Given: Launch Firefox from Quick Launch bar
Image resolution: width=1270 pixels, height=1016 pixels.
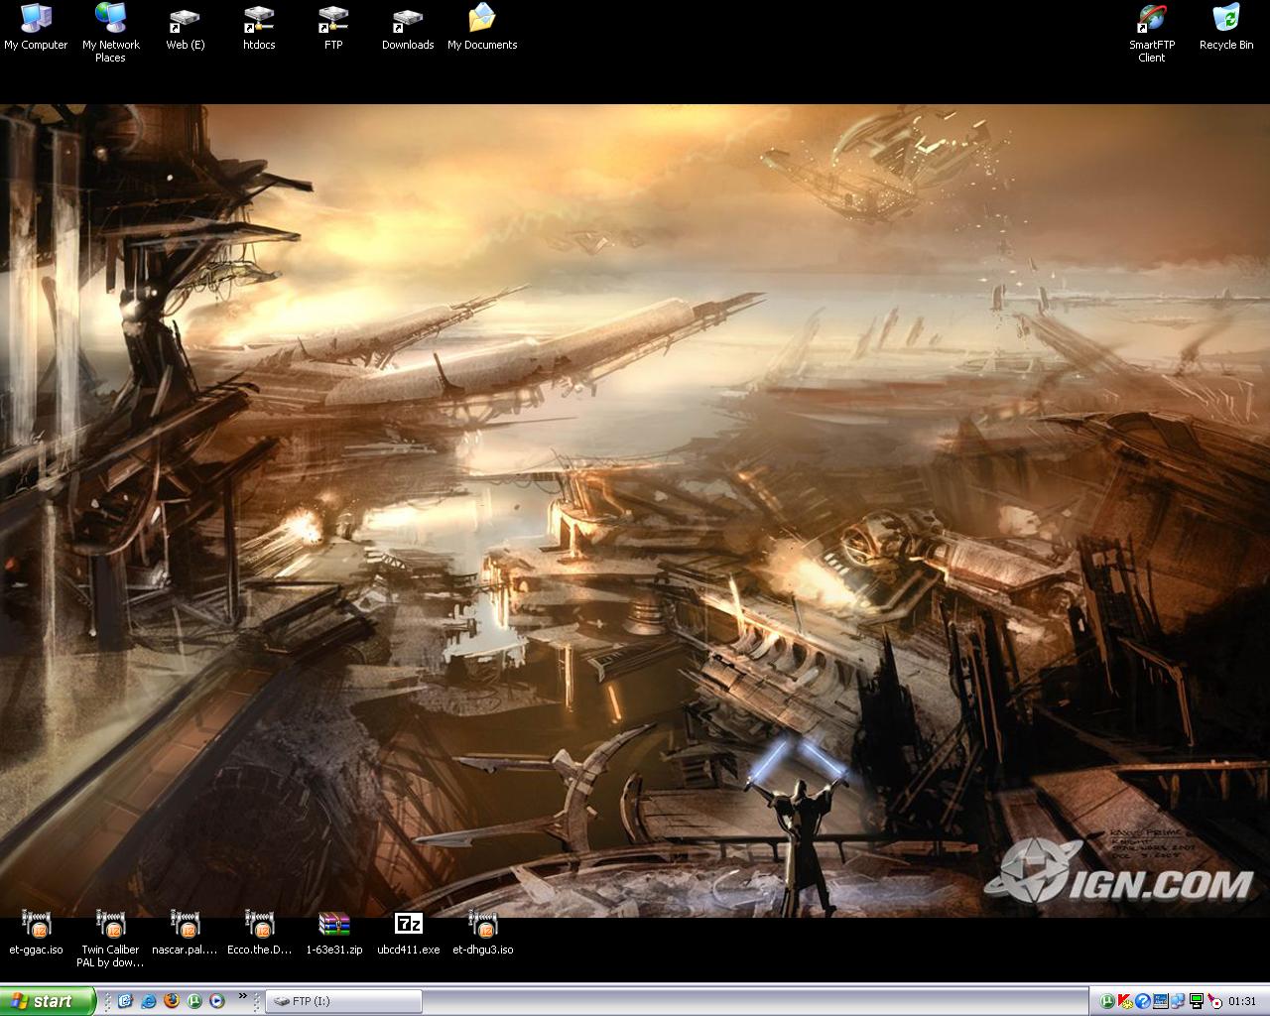Looking at the screenshot, I should pyautogui.click(x=171, y=1001).
